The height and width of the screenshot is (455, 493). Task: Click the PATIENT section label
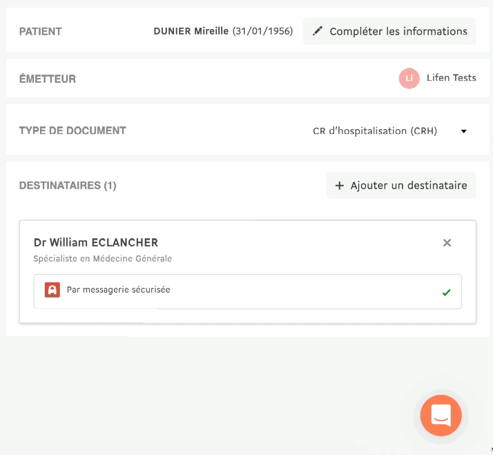click(40, 32)
